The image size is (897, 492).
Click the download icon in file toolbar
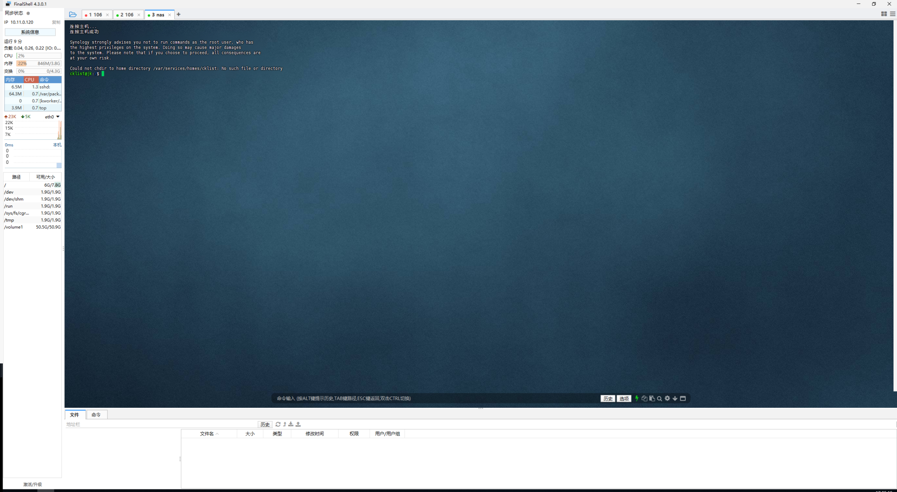[291, 424]
